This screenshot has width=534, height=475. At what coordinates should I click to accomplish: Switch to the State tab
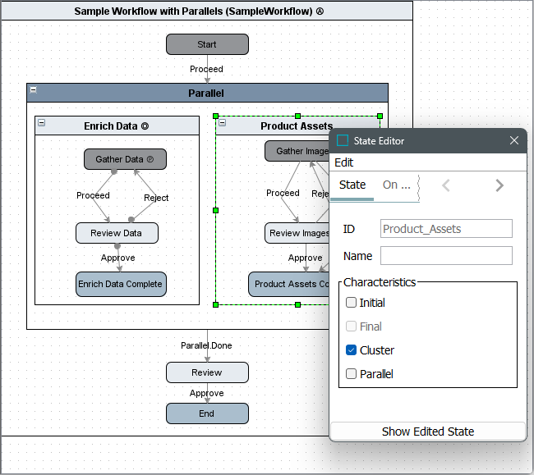coord(352,185)
